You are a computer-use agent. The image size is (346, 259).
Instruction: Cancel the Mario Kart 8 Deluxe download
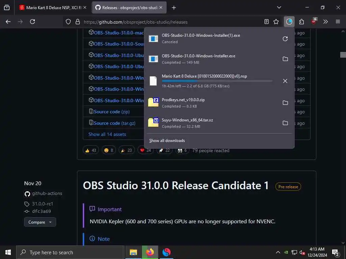pyautogui.click(x=285, y=81)
